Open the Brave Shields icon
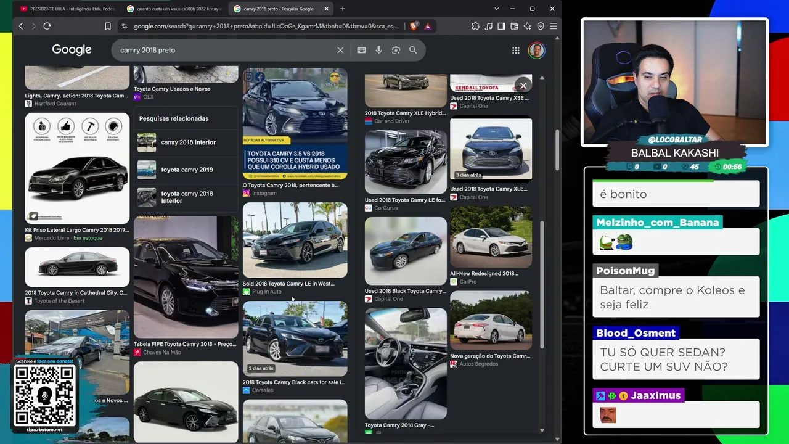789x444 pixels. (x=414, y=26)
